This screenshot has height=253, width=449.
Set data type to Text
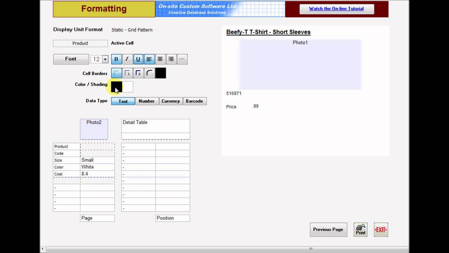click(x=123, y=101)
